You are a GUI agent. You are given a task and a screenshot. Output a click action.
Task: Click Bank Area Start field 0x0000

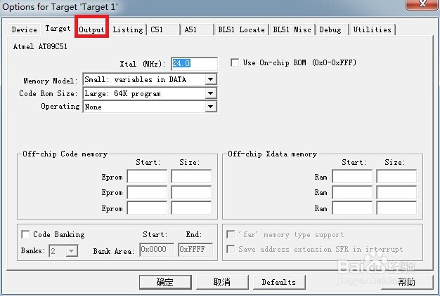point(157,250)
